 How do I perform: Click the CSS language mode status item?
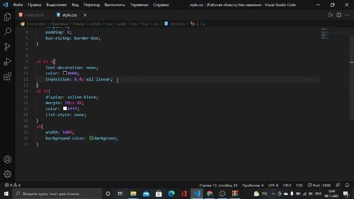tap(299, 185)
